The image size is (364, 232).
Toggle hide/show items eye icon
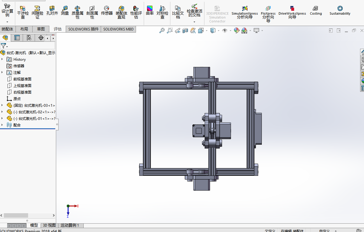225,30
